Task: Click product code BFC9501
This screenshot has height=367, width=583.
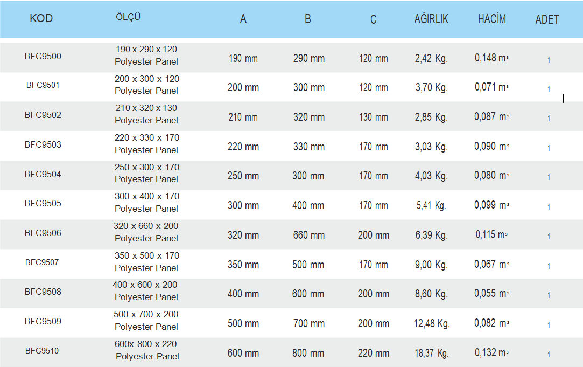Action: [x=43, y=85]
